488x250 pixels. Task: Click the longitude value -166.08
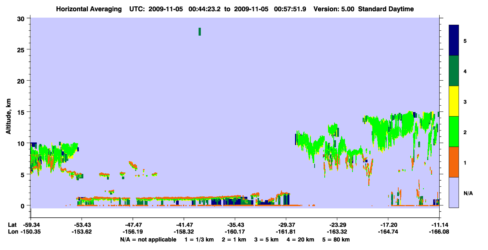coord(439,232)
